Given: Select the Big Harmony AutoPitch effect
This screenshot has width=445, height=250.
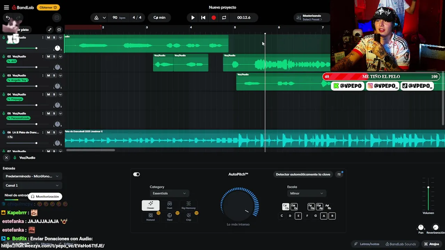Looking at the screenshot, I should pos(188,205).
